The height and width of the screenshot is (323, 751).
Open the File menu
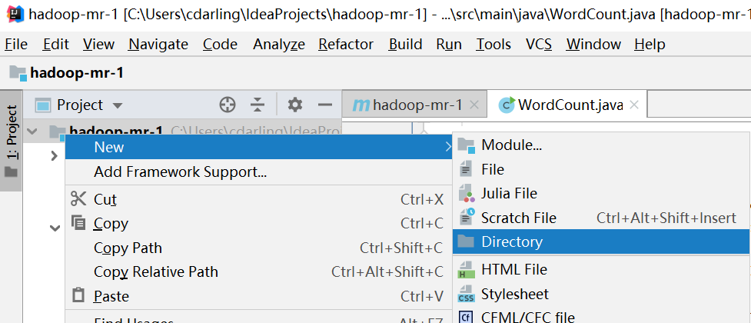click(x=16, y=44)
